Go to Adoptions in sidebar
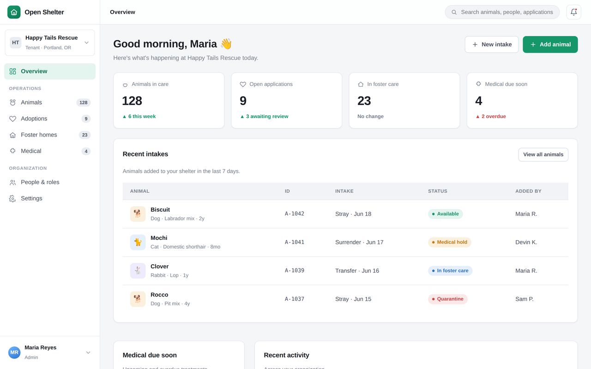The width and height of the screenshot is (591, 369). tap(50, 119)
